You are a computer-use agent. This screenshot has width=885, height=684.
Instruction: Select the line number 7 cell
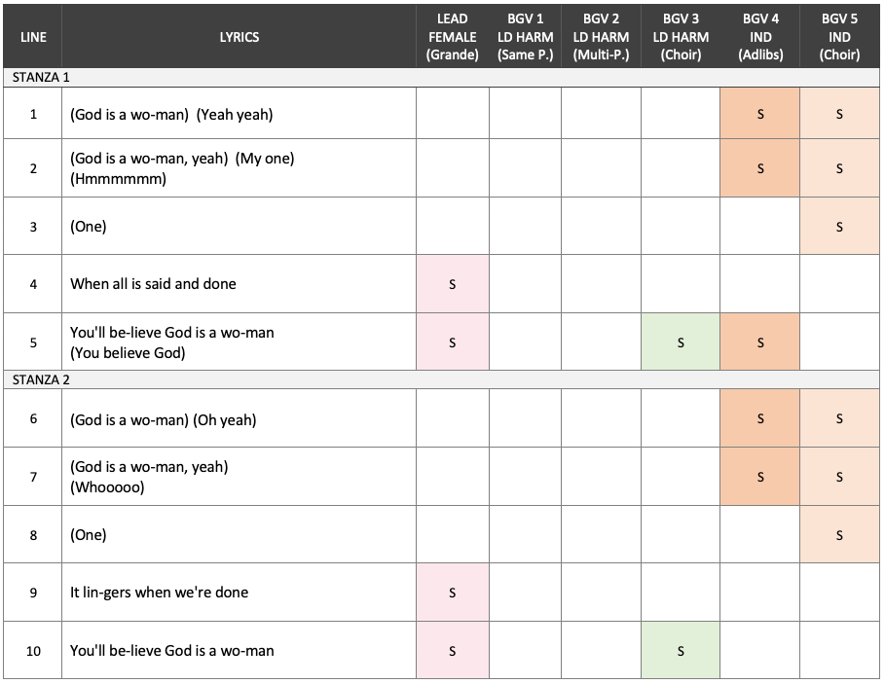pyautogui.click(x=33, y=477)
